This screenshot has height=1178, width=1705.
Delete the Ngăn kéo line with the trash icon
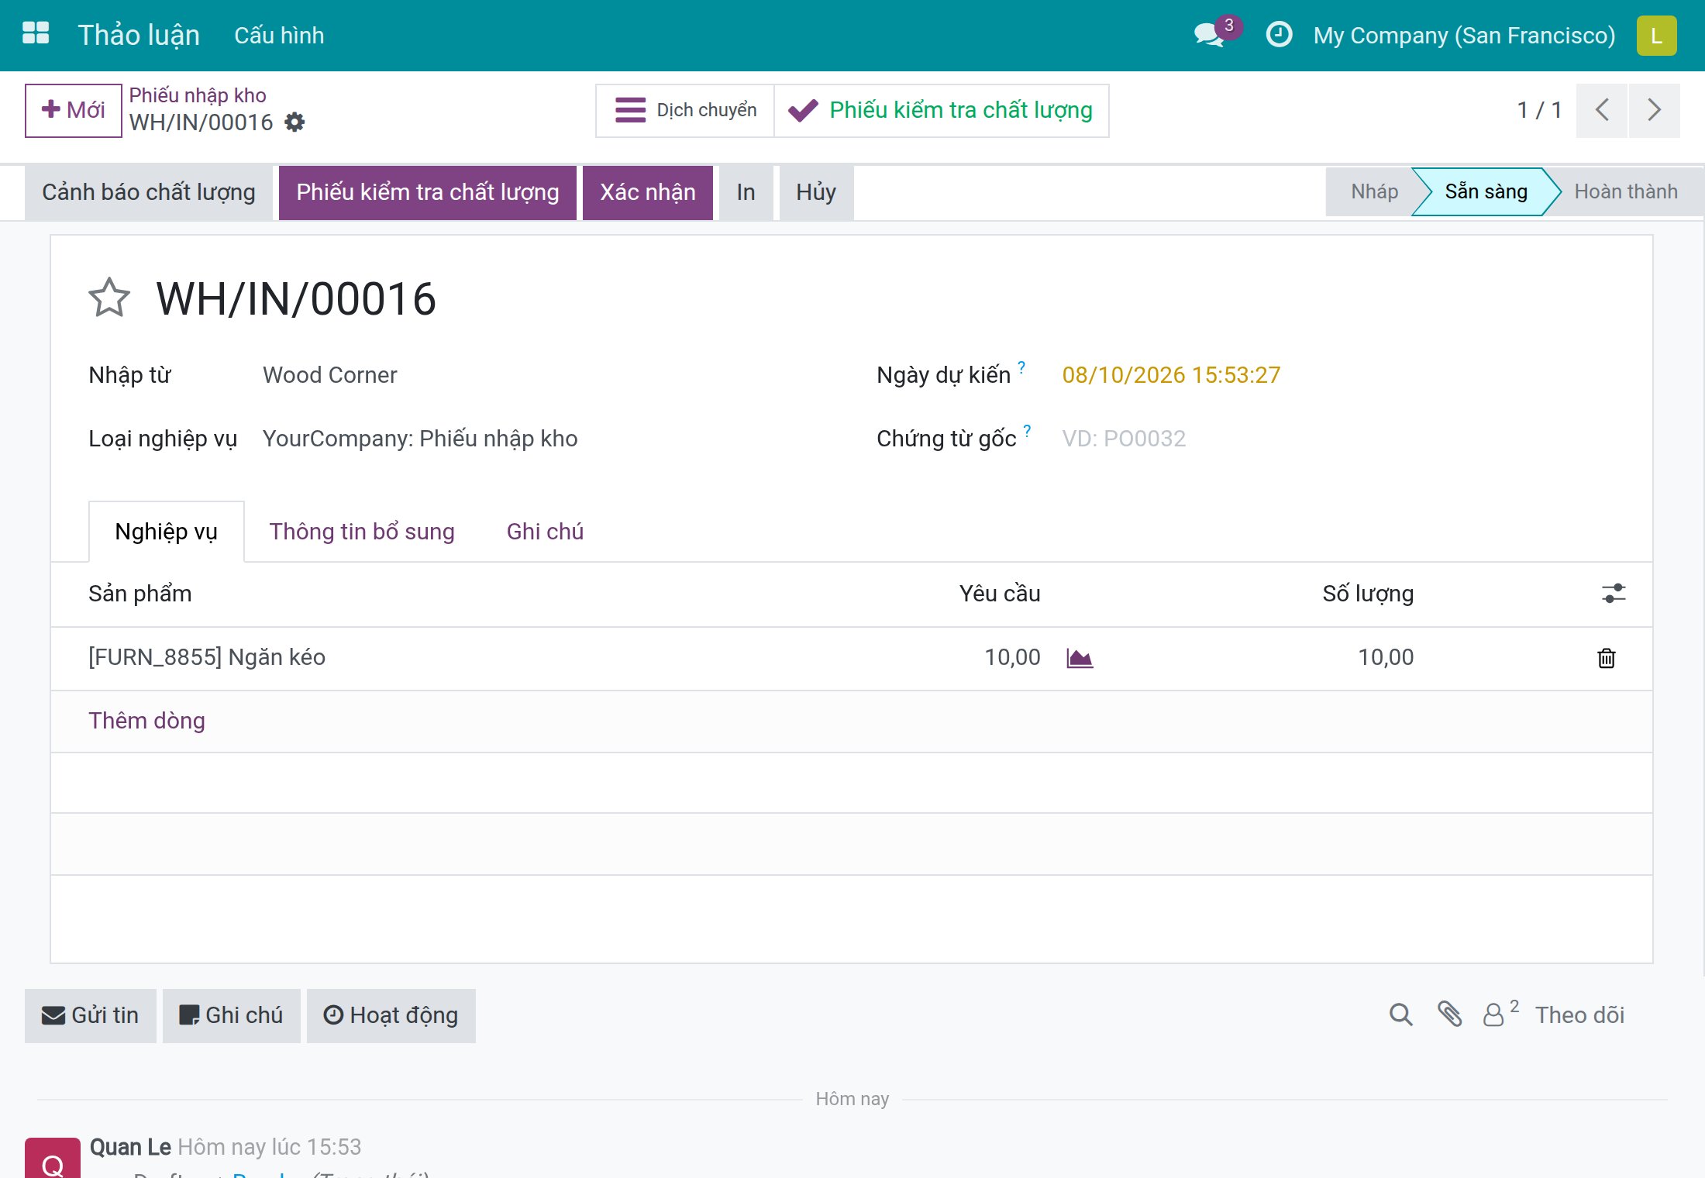click(x=1607, y=658)
